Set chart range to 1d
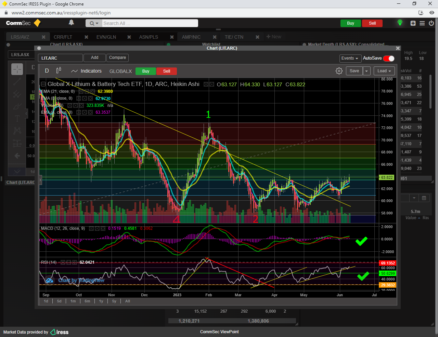The image size is (438, 337). tap(46, 301)
